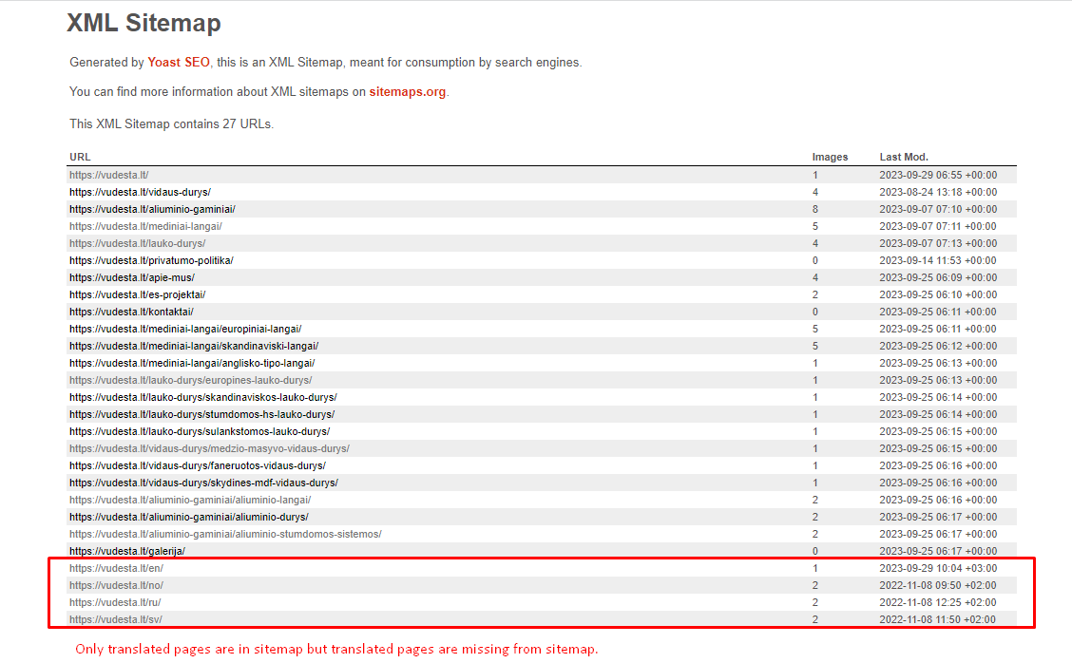
Task: Open the top-level lauko-durys URL
Action: pyautogui.click(x=138, y=243)
